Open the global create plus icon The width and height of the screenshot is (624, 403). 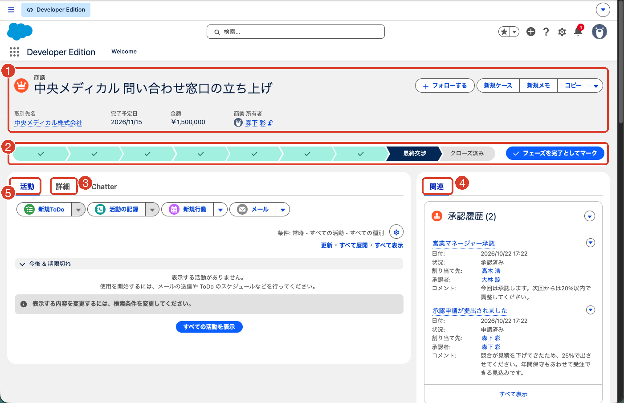(x=530, y=32)
